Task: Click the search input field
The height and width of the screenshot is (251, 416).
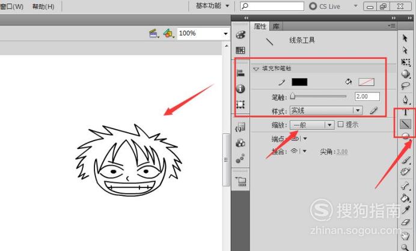Action: coord(272,6)
